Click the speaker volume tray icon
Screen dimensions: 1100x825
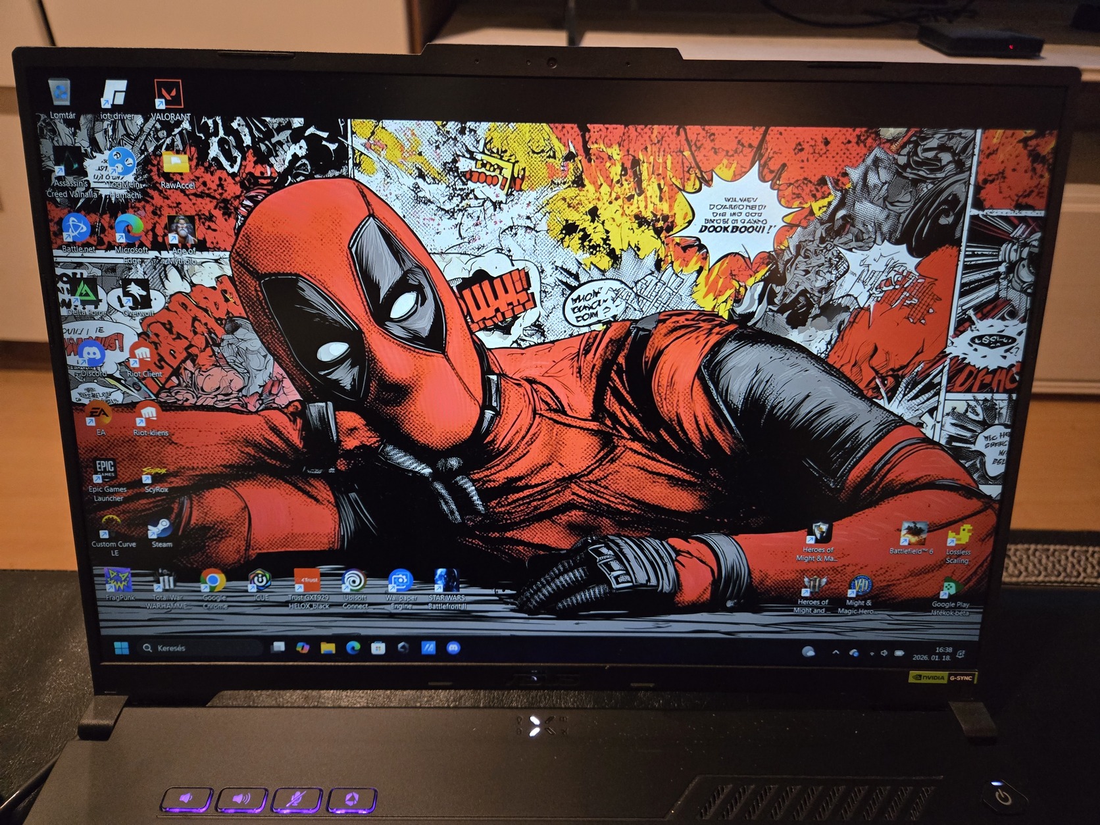tap(884, 653)
